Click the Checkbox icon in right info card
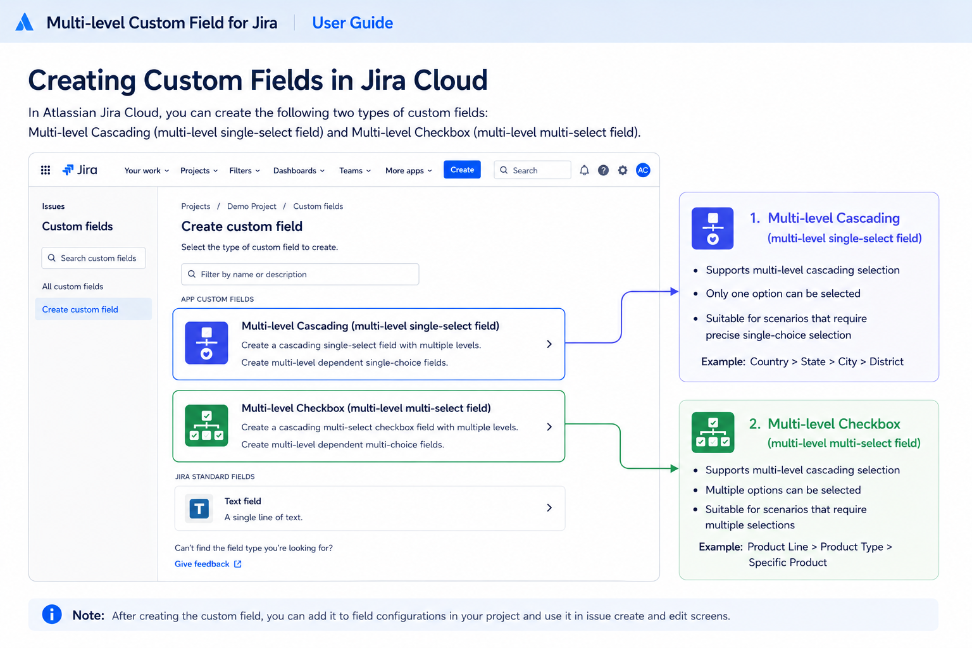The height and width of the screenshot is (648, 972). (713, 432)
